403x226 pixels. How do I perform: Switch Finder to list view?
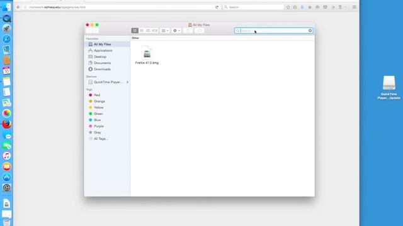tap(142, 31)
